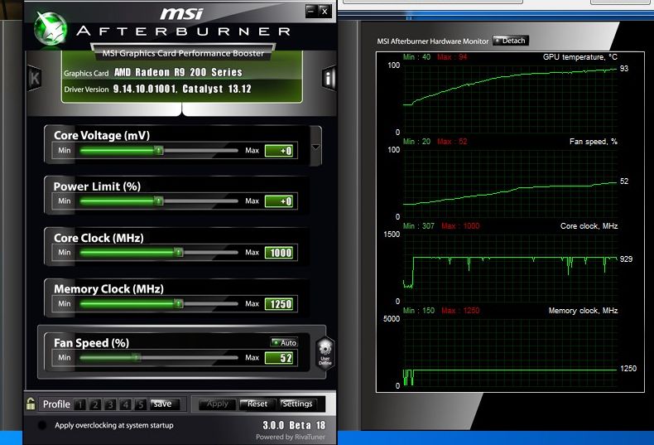Click the Memory Clock slider handle

click(x=178, y=304)
